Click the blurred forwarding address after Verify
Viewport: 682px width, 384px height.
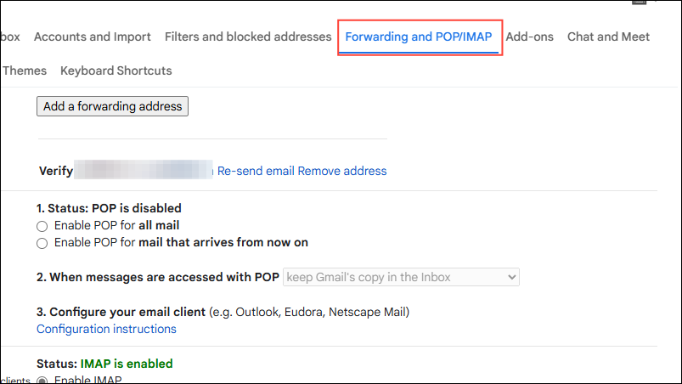point(143,171)
